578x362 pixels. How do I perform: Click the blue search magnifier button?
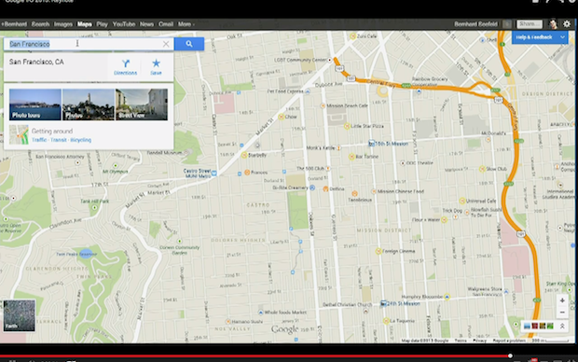pyautogui.click(x=189, y=44)
